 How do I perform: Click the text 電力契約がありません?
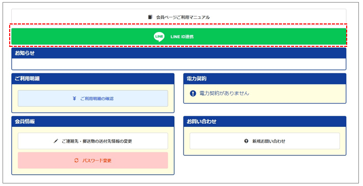(224, 93)
